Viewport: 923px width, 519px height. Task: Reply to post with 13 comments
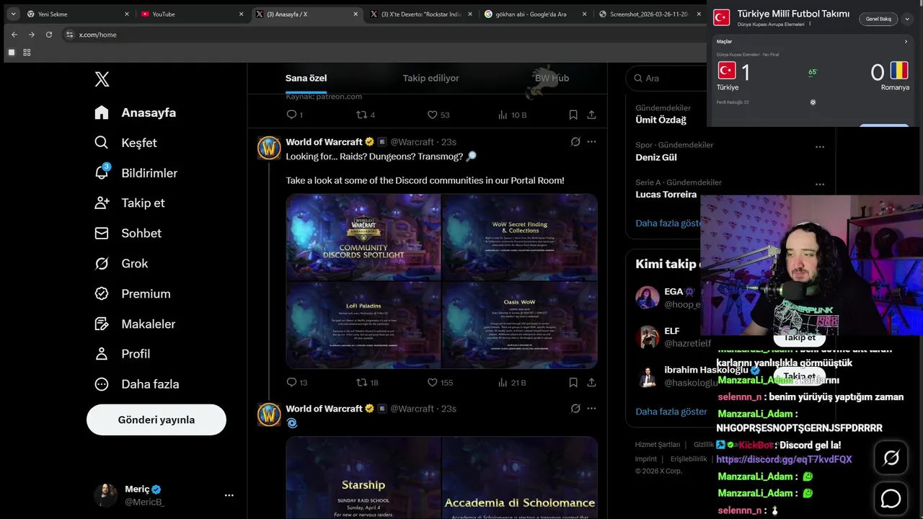click(x=296, y=382)
